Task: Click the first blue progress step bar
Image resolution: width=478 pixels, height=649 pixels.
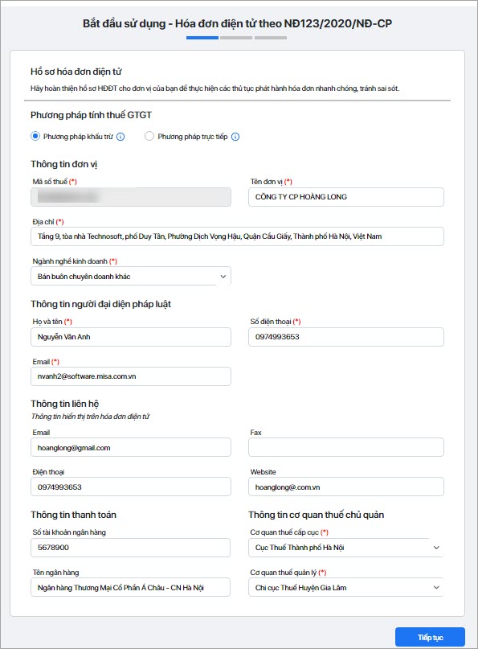Action: click(202, 38)
